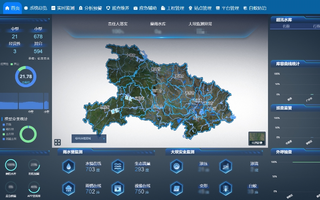The image size is (320, 200).
Task: Click the waves 生态流量 icon
Action: click(118, 166)
